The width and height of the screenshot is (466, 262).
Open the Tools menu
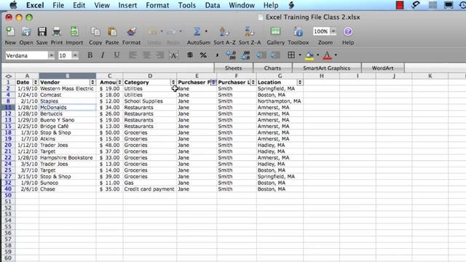pos(186,5)
